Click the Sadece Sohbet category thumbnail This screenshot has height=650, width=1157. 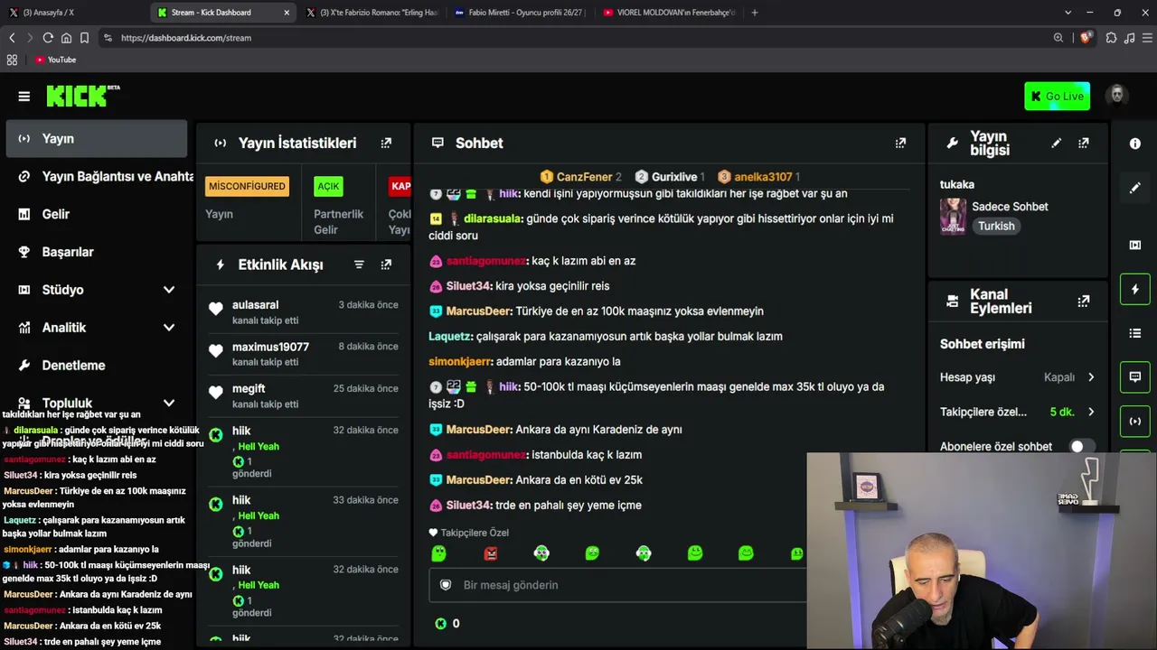click(x=953, y=216)
